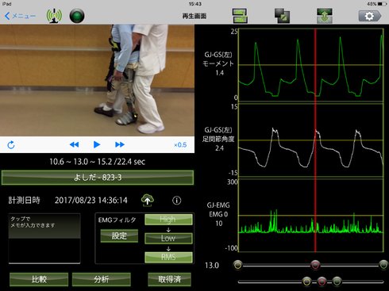Open EMG filter 設定 button
Screen dimensions: 389x291
[x=119, y=235]
